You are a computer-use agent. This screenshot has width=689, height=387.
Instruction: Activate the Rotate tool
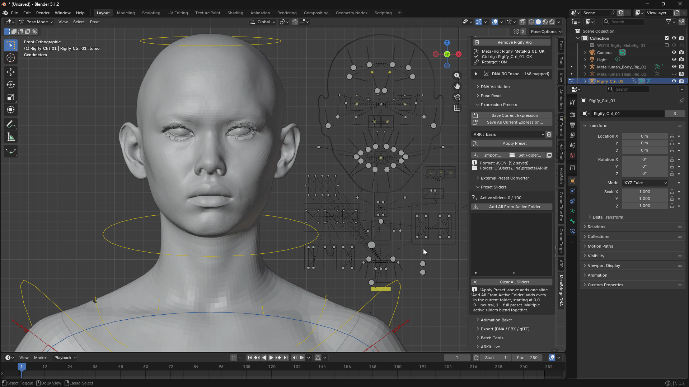pyautogui.click(x=11, y=85)
